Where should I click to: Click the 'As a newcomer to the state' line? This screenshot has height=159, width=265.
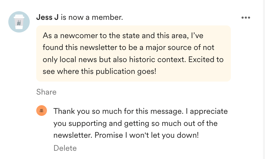coord(123,36)
